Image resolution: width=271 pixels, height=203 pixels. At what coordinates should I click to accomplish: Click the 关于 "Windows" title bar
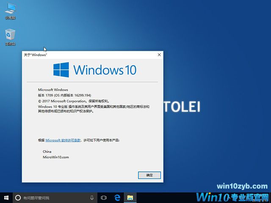[x=85, y=55]
